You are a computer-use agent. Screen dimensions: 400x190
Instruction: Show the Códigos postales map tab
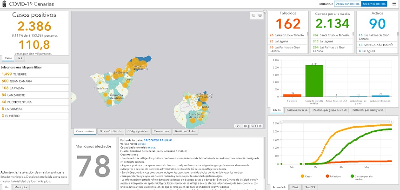(x=139, y=132)
